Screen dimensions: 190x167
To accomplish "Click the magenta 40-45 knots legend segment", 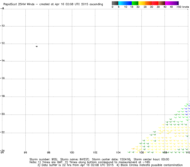I will click(x=168, y=3).
